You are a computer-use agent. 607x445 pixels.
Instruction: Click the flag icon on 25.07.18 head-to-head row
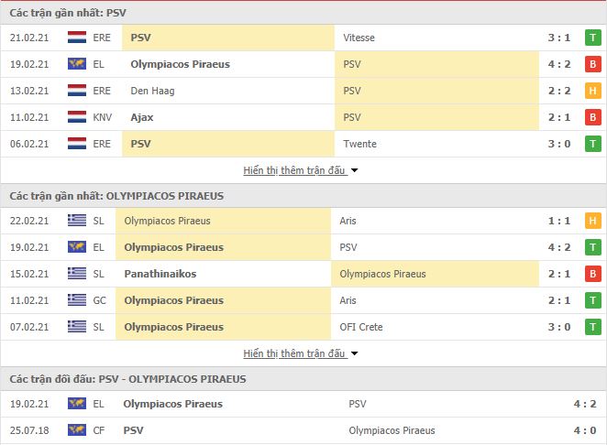click(x=77, y=430)
